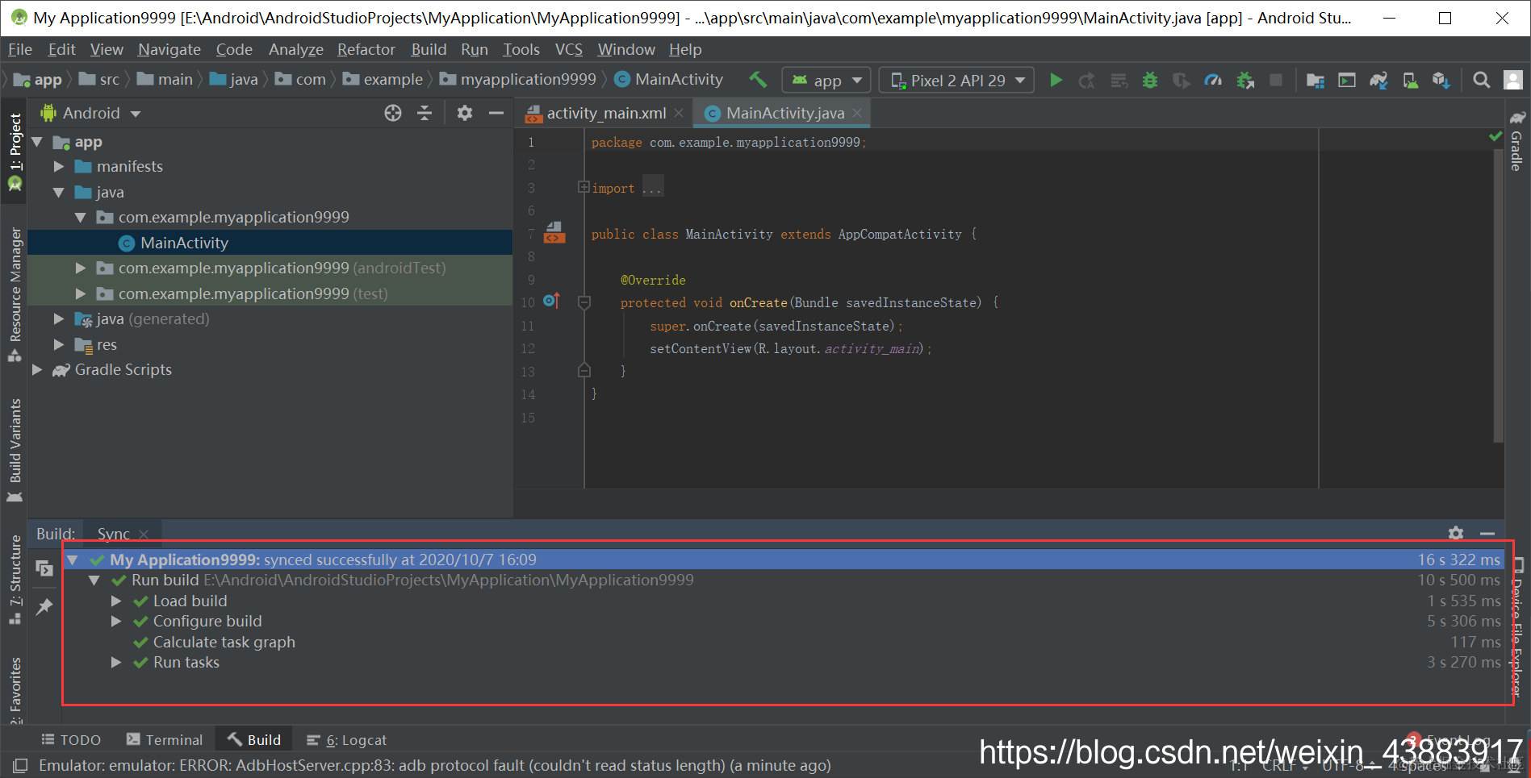Open the Resource Manager side panel
Viewport: 1531px width, 778px height.
pyautogui.click(x=15, y=294)
